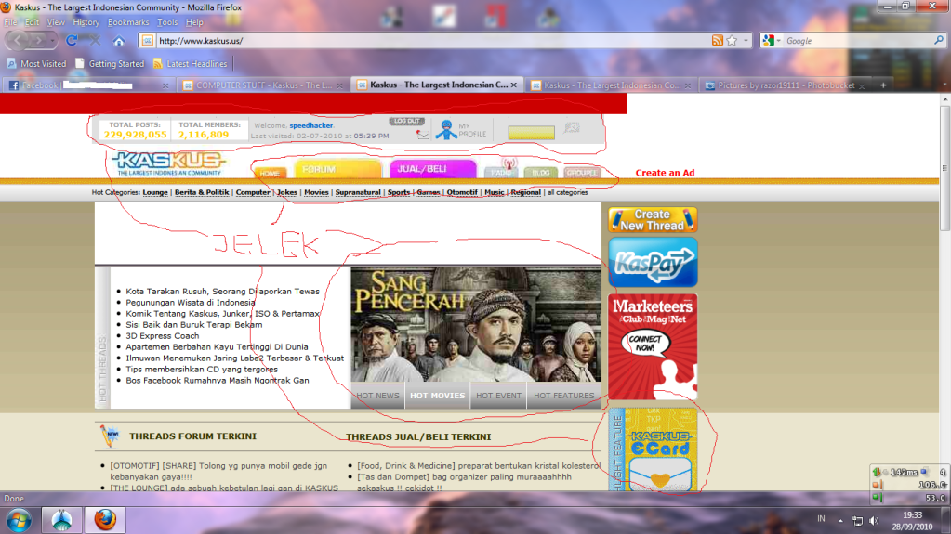The width and height of the screenshot is (951, 534).
Task: Open Computer hot category
Action: tap(253, 192)
